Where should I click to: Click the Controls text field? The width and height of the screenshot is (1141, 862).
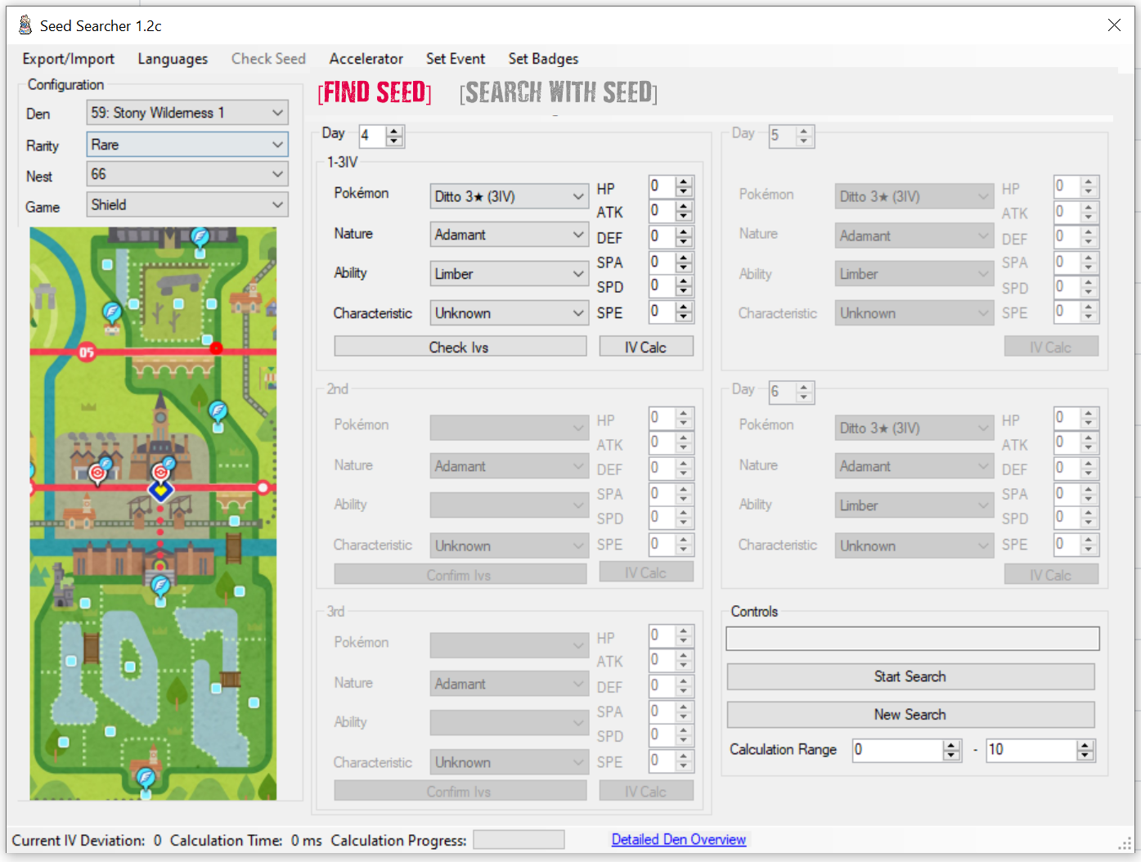[913, 639]
